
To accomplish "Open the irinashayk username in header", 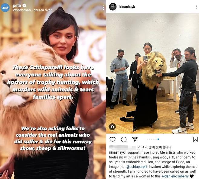I will point(127,7).
